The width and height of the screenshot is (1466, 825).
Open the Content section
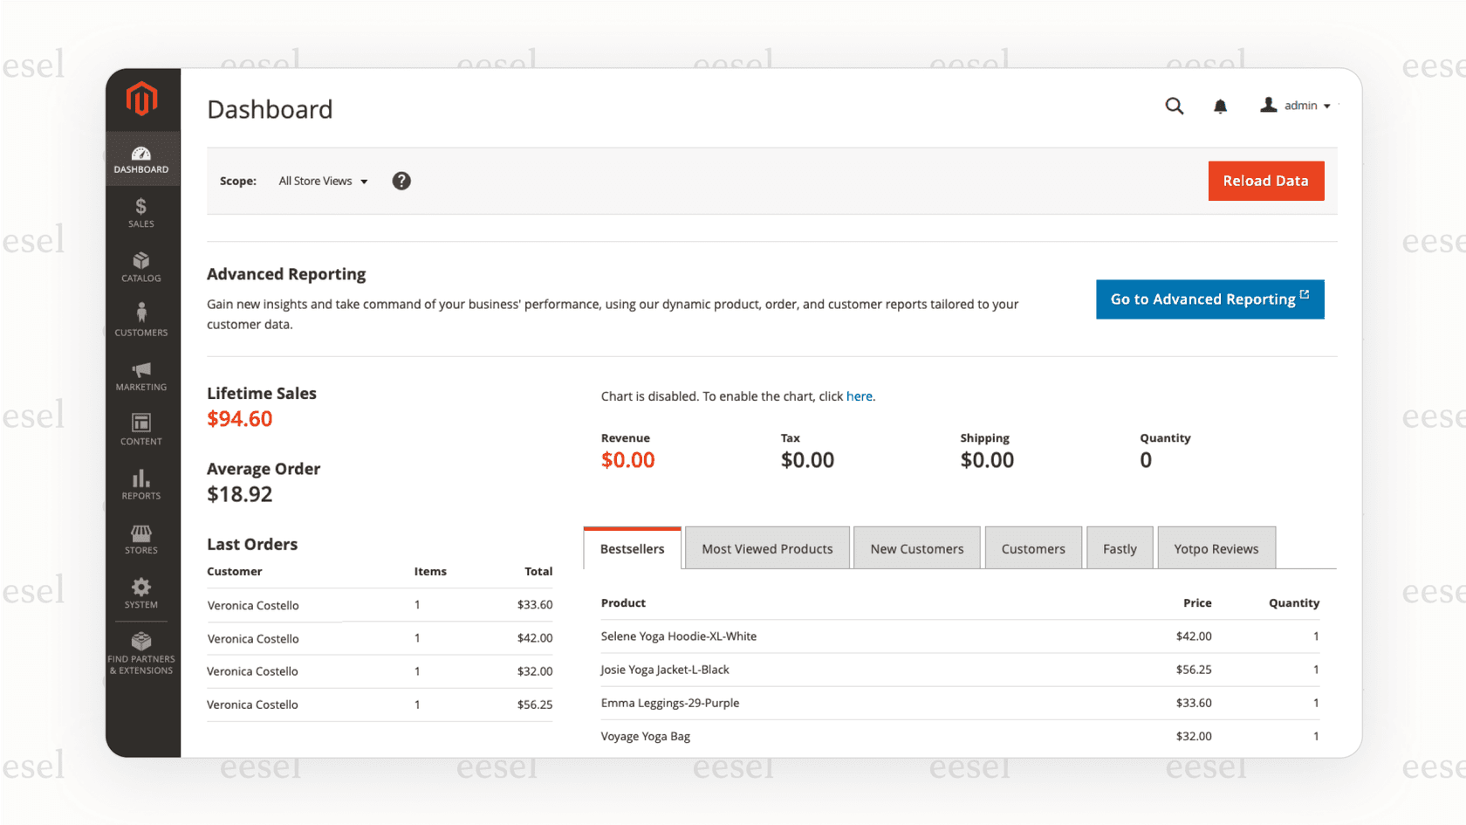point(140,430)
